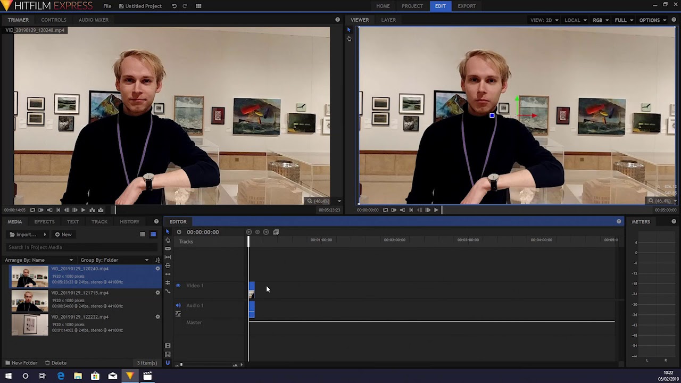This screenshot has height=383, width=681.
Task: Switch to the Effects tab
Action: coord(44,222)
